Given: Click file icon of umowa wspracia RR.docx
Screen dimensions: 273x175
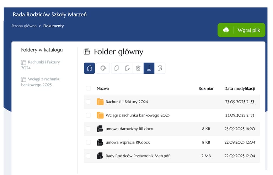Looking at the screenshot, I should click(100, 142).
